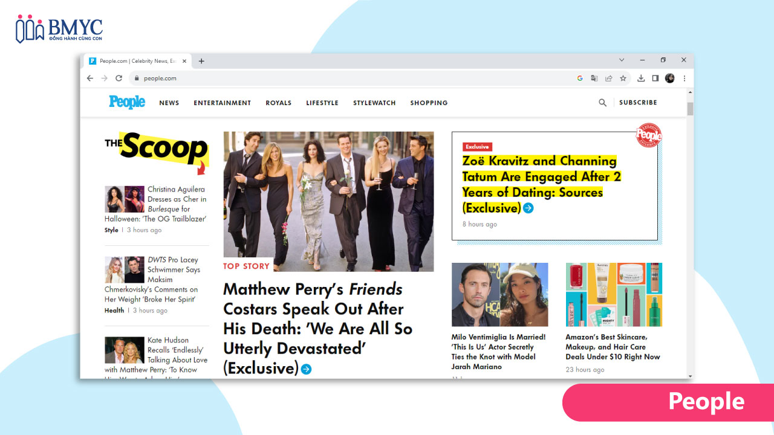
Task: Click the People magazine search icon
Action: click(x=602, y=103)
